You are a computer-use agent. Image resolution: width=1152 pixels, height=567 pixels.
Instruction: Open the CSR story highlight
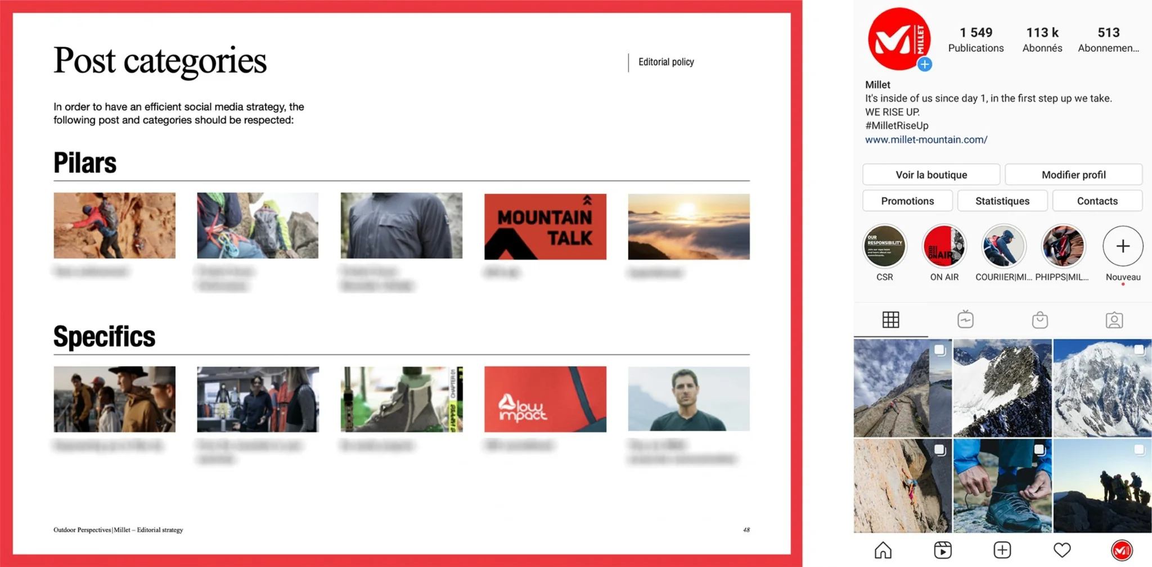point(885,246)
